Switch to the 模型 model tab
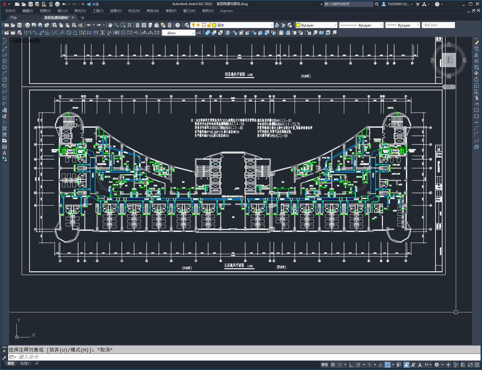482x370 pixels. coord(11,363)
